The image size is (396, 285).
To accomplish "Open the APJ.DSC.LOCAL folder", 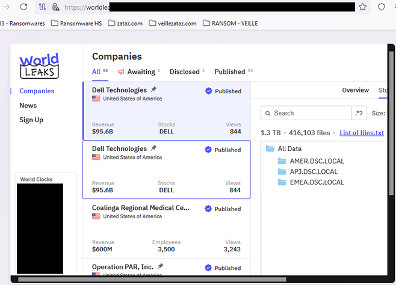I will (308, 171).
